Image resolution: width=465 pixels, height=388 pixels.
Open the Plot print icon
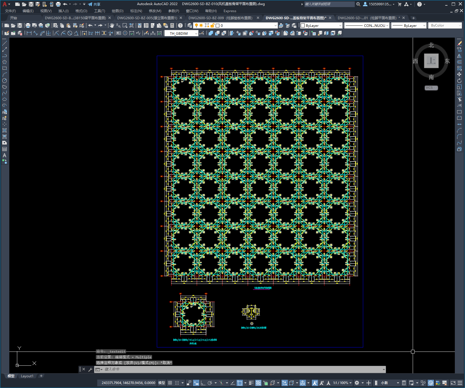tap(28, 25)
